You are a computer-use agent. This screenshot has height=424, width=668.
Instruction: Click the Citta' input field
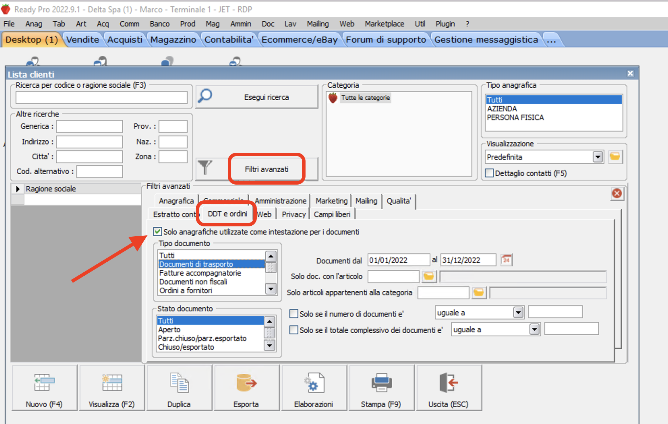(90, 157)
